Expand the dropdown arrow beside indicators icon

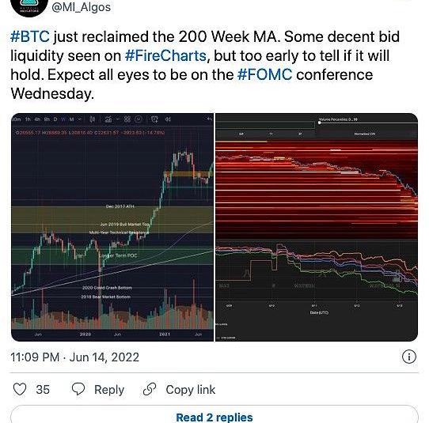118,119
